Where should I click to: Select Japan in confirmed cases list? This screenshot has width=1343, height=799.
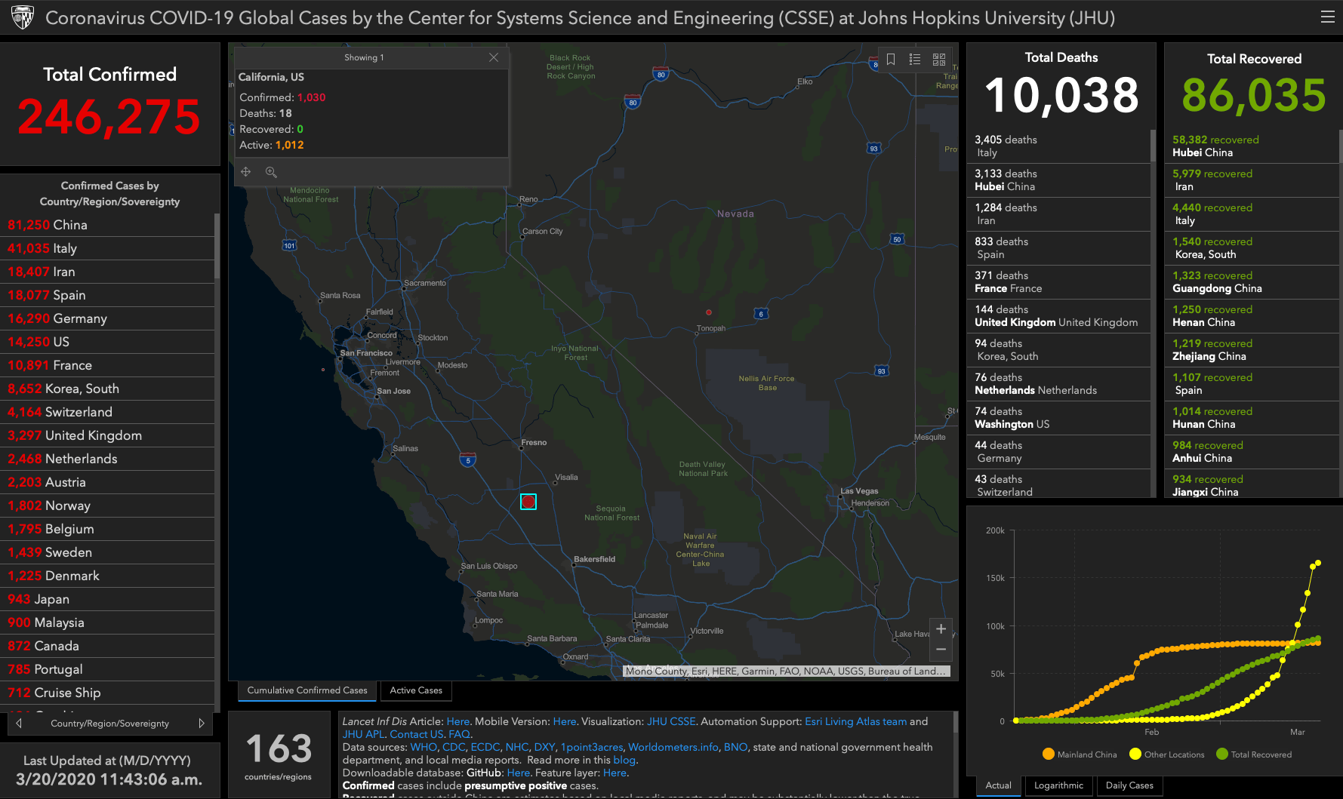[108, 599]
